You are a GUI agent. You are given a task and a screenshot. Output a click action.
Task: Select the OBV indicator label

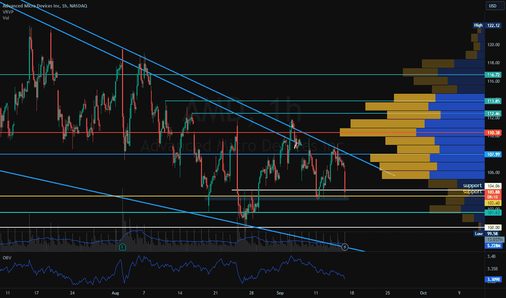point(7,258)
